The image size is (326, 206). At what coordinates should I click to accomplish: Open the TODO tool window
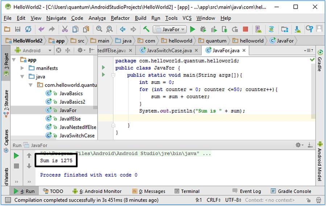(53, 191)
